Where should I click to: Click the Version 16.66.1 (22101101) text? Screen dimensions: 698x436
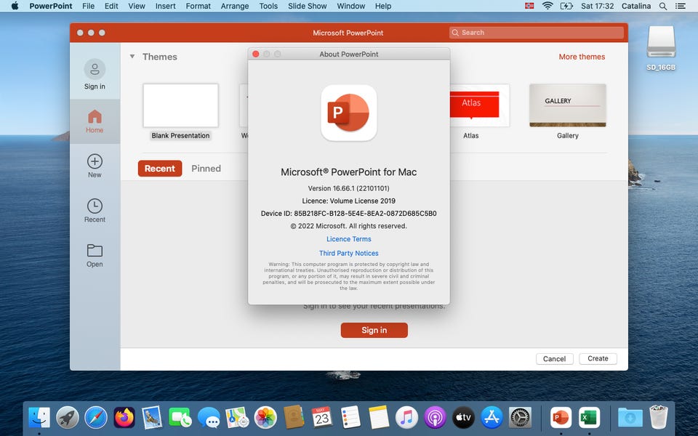click(348, 188)
